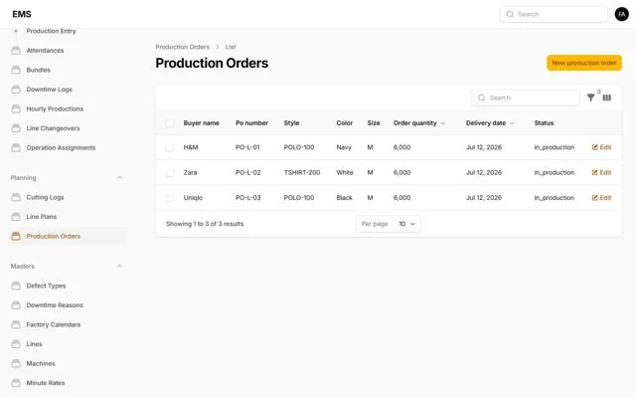Navigate to Line Plans

click(x=42, y=217)
